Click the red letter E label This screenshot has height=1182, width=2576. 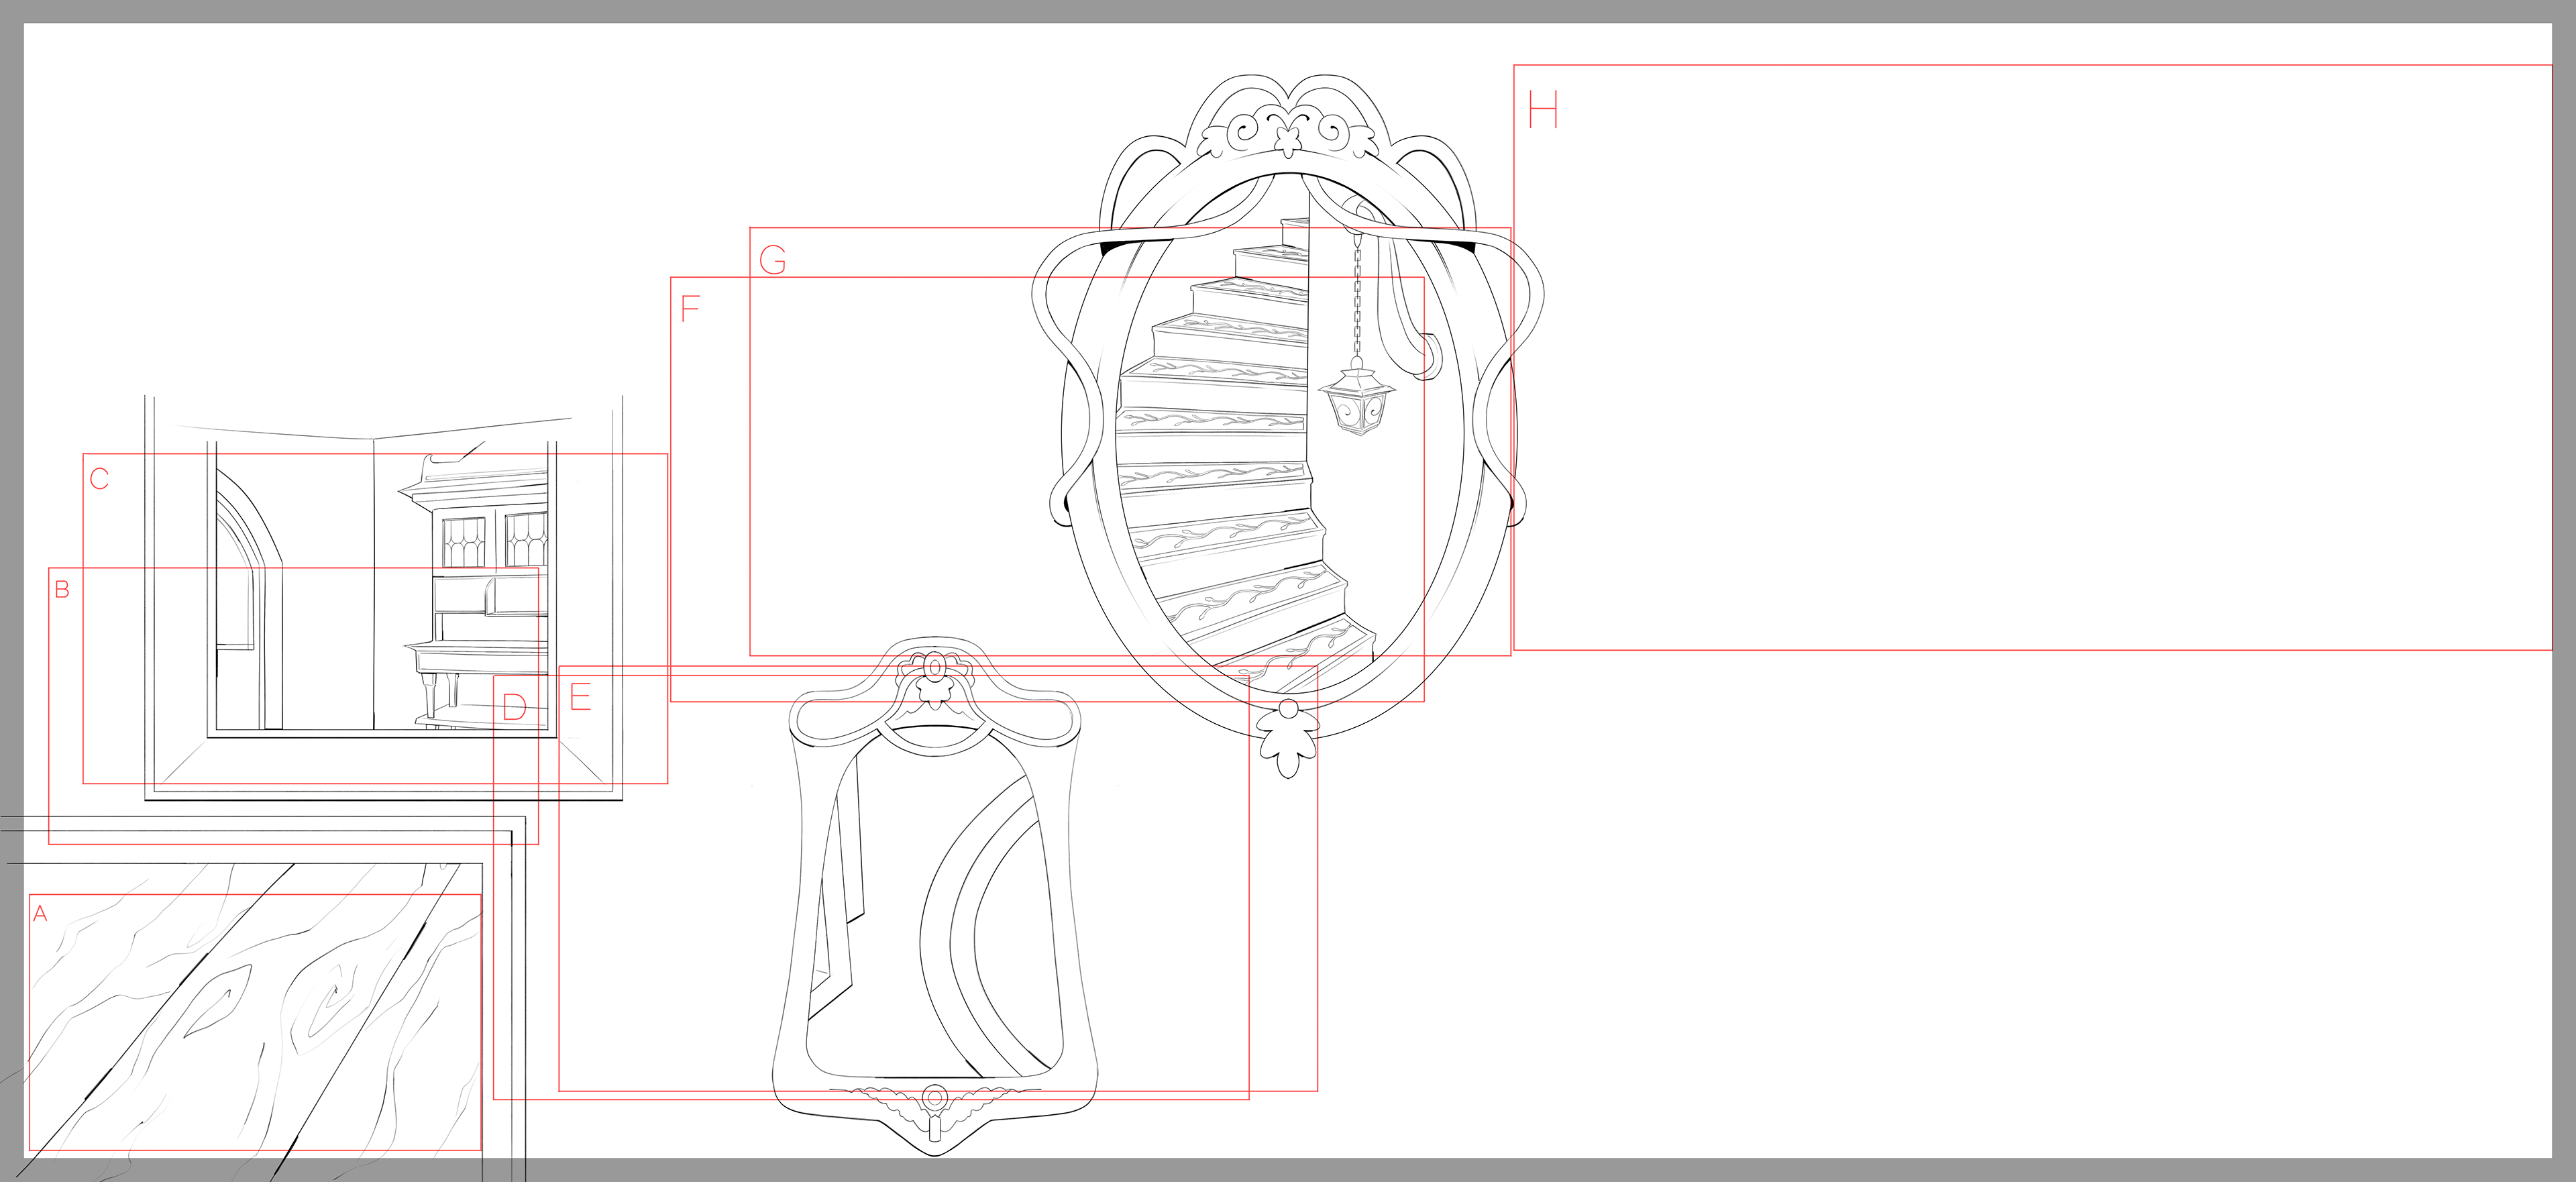point(580,697)
